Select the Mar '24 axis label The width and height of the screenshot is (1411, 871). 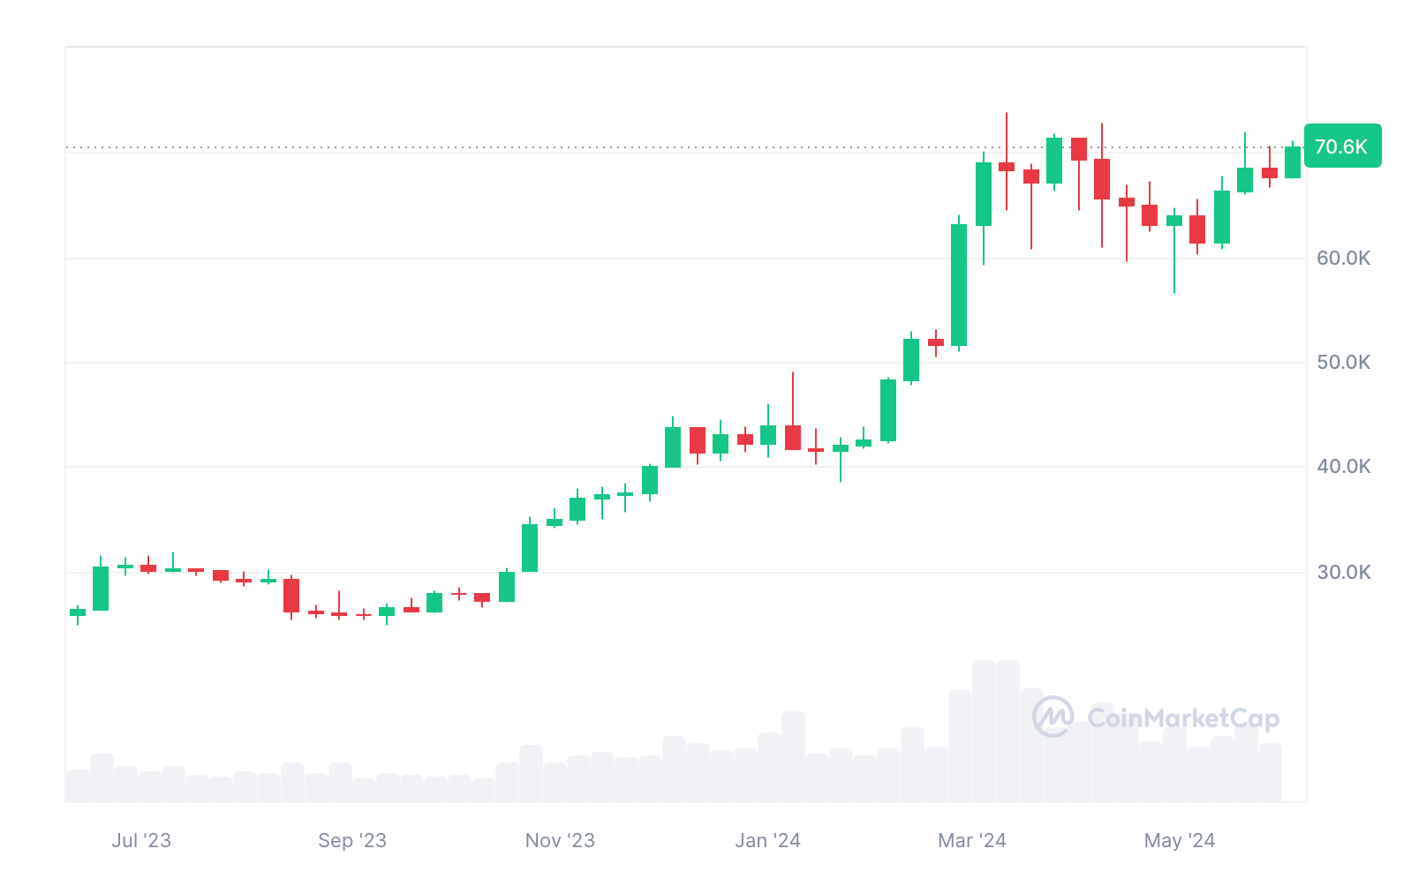point(972,840)
